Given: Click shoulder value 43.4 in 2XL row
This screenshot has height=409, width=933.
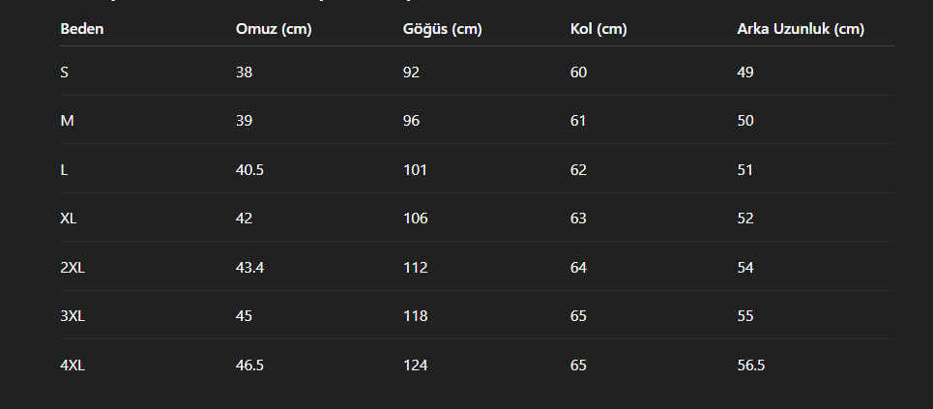Looking at the screenshot, I should click(x=249, y=267).
